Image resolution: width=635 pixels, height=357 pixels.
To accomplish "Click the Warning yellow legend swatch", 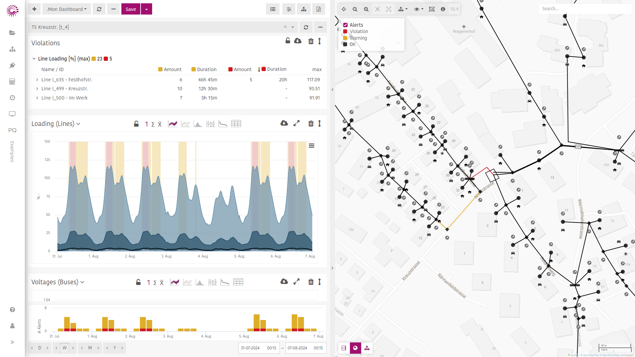I will pyautogui.click(x=345, y=38).
